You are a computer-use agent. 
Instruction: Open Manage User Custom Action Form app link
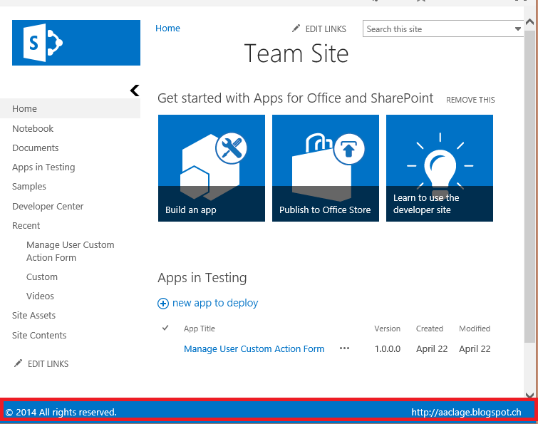254,349
